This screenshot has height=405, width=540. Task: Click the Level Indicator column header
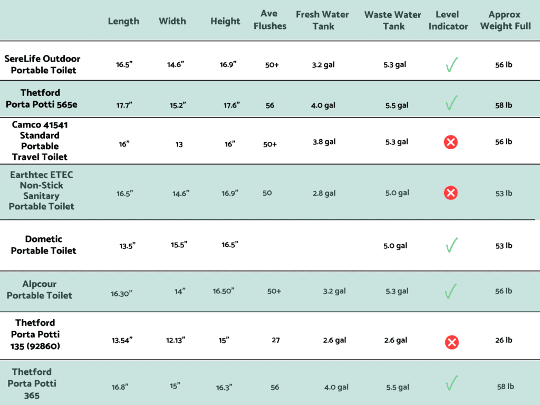pyautogui.click(x=448, y=21)
